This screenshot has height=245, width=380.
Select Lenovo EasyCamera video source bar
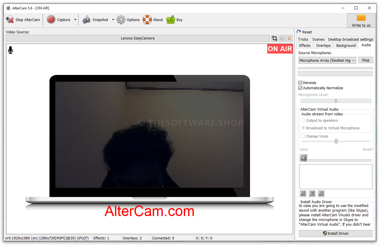tap(138, 38)
